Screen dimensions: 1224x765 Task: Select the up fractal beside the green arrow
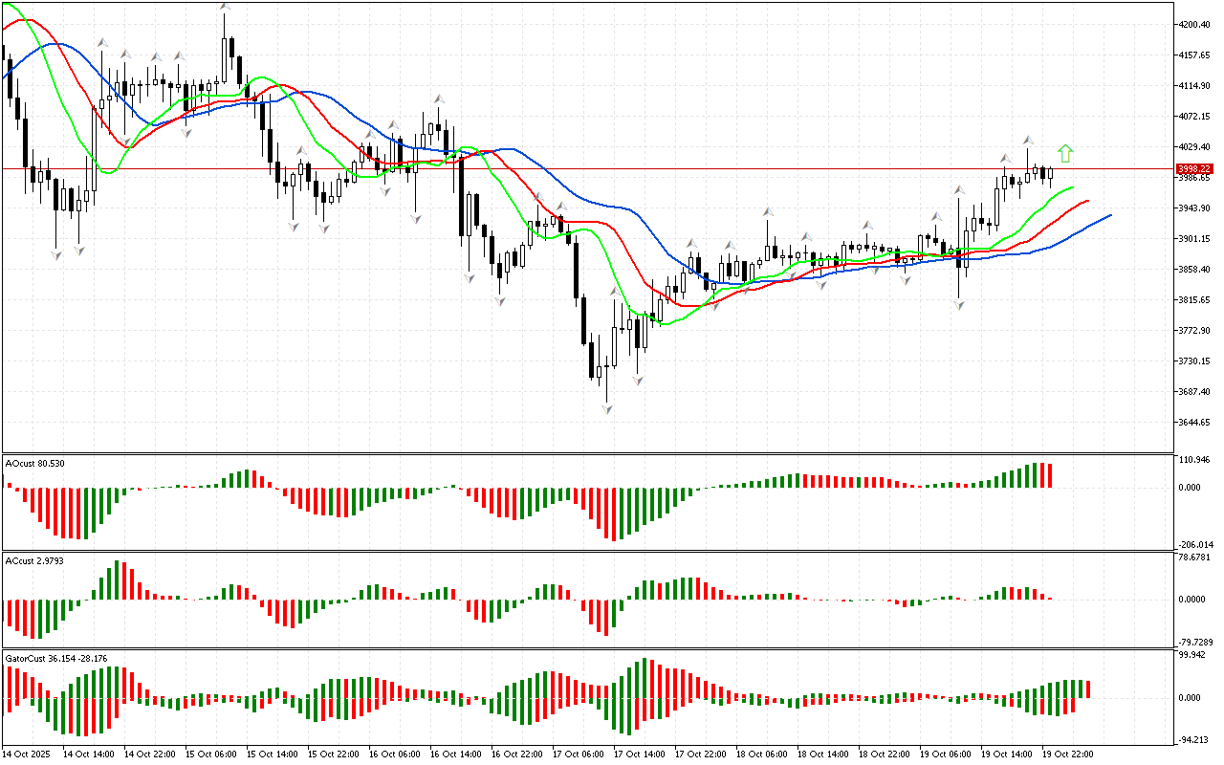[1029, 141]
